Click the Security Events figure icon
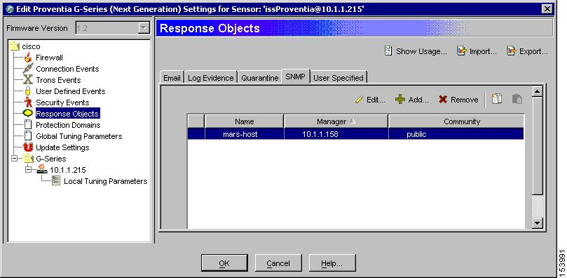This screenshot has height=278, width=567. coord(28,102)
